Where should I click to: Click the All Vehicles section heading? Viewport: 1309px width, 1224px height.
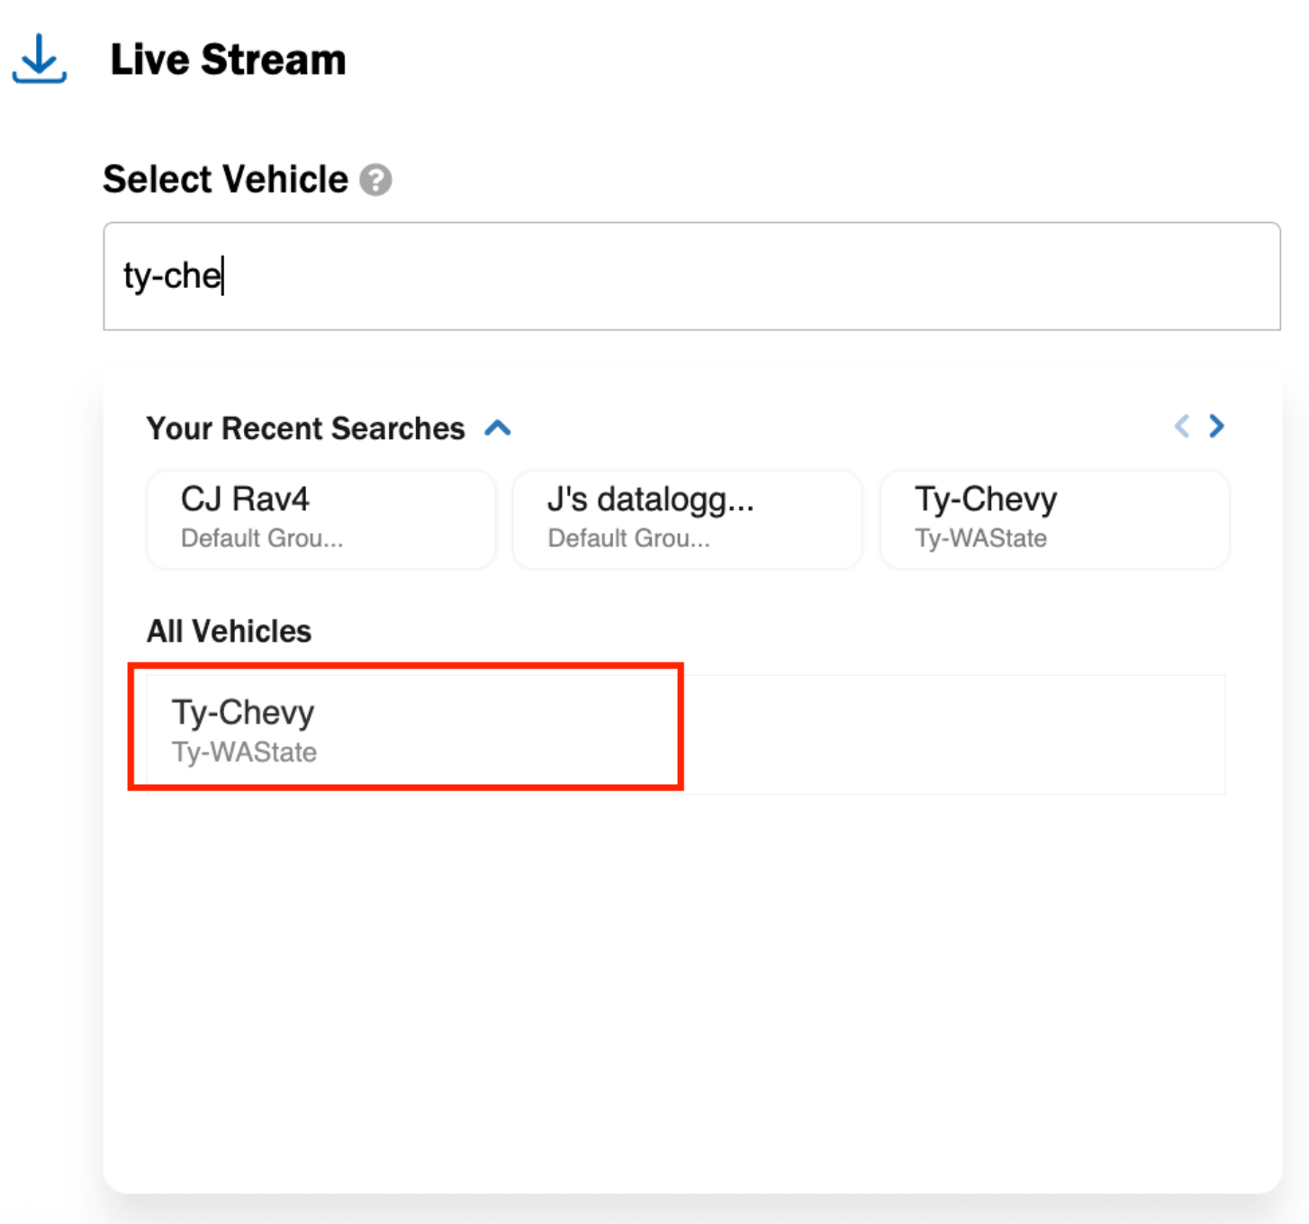229,631
